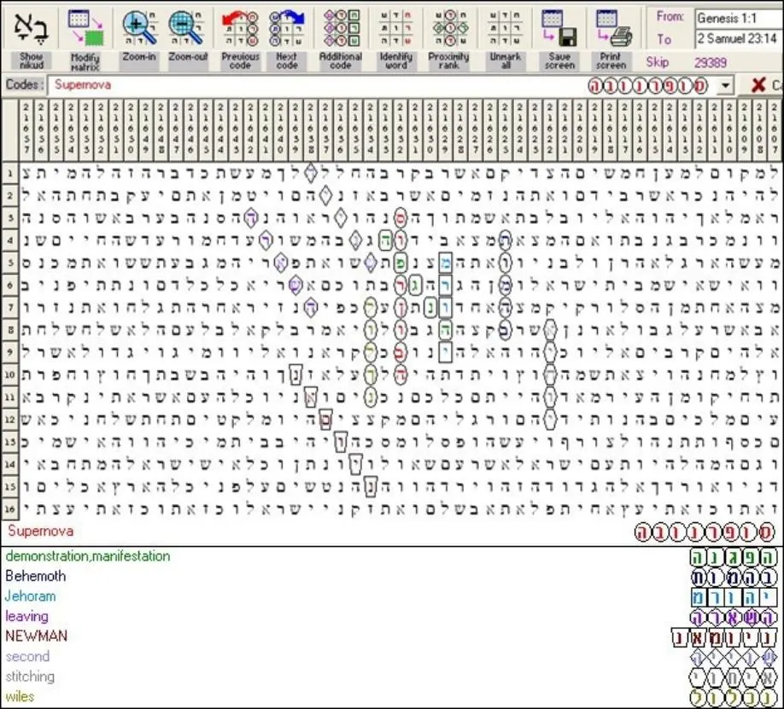
Task: Click the To field showing 2 Samuel 23:14
Action: [x=739, y=38]
